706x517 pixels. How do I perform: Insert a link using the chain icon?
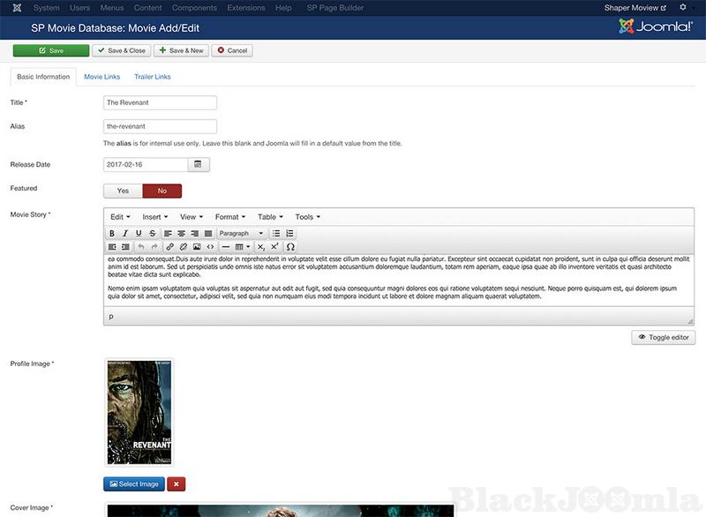pos(170,247)
